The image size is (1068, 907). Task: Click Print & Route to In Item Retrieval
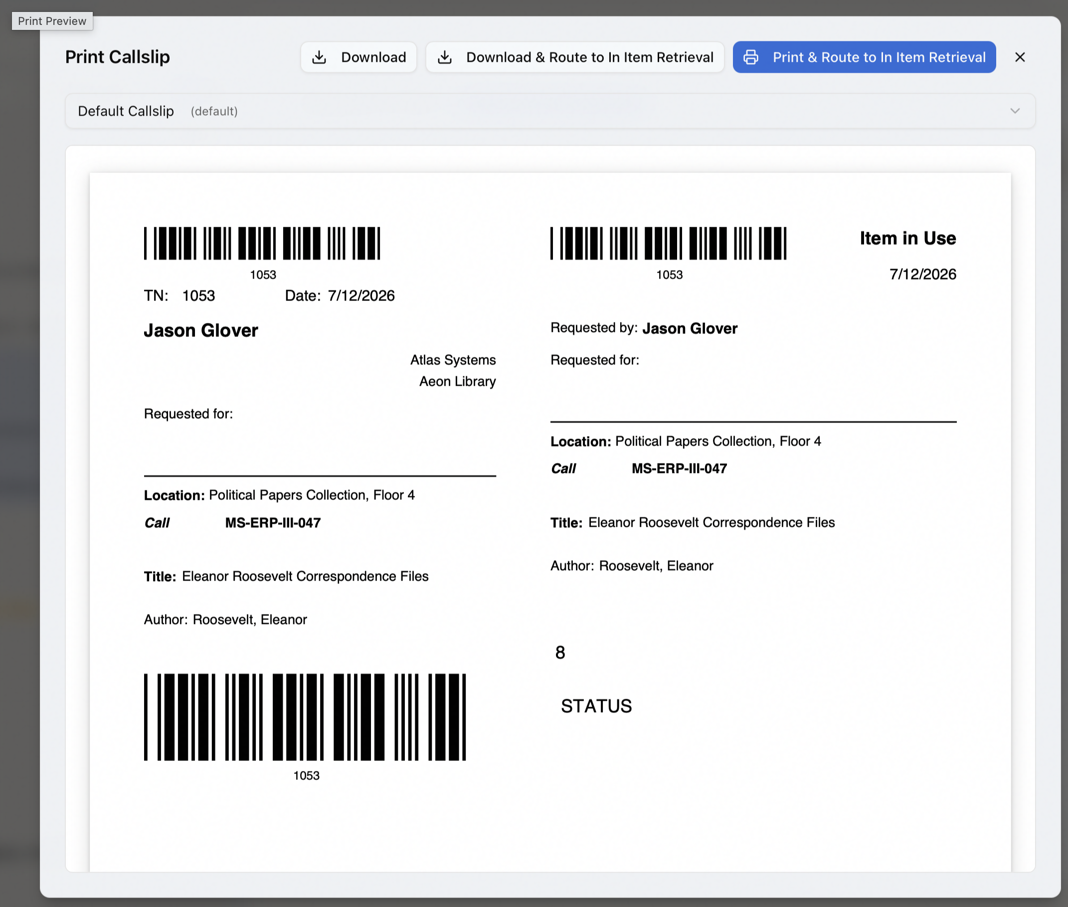click(864, 57)
